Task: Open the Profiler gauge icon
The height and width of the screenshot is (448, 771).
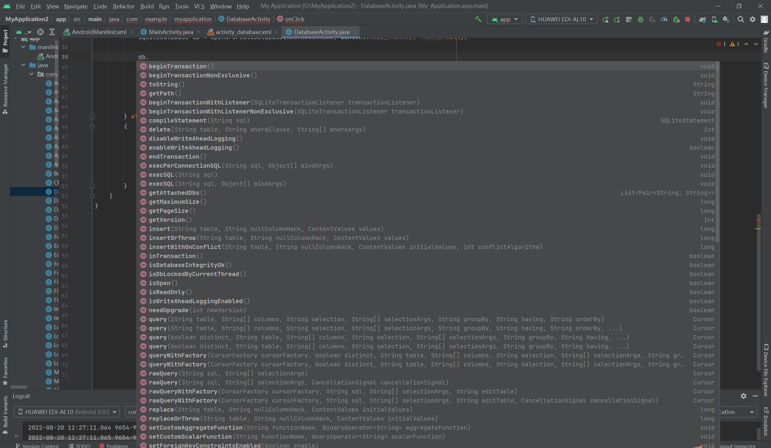Action: 664,19
